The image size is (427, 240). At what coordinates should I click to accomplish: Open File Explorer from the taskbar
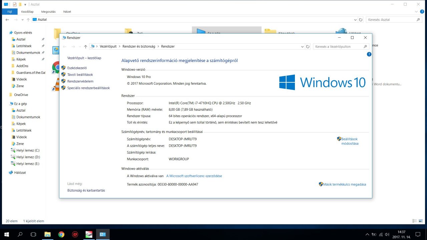pos(47,234)
